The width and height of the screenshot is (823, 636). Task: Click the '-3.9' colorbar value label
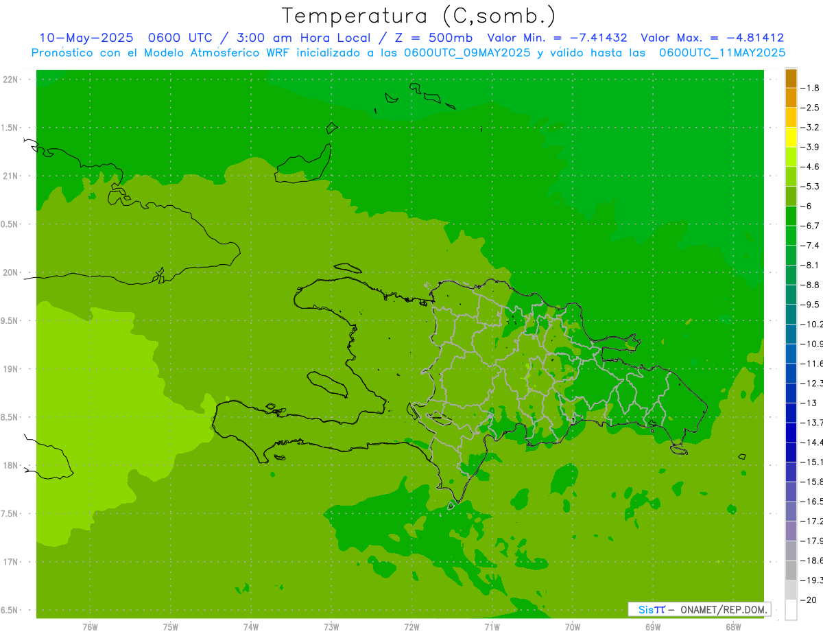coord(810,147)
